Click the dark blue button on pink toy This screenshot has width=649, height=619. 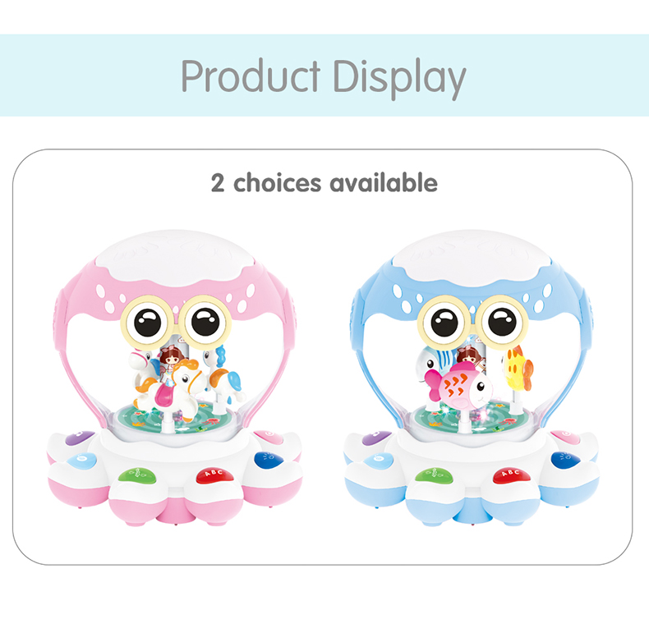(x=268, y=459)
